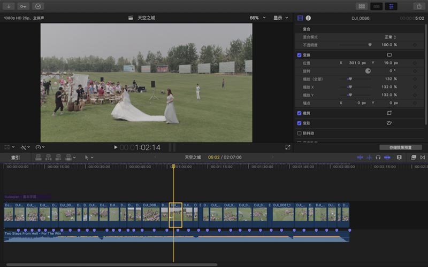Uncheck the 变换 transform checkbox

click(300, 55)
